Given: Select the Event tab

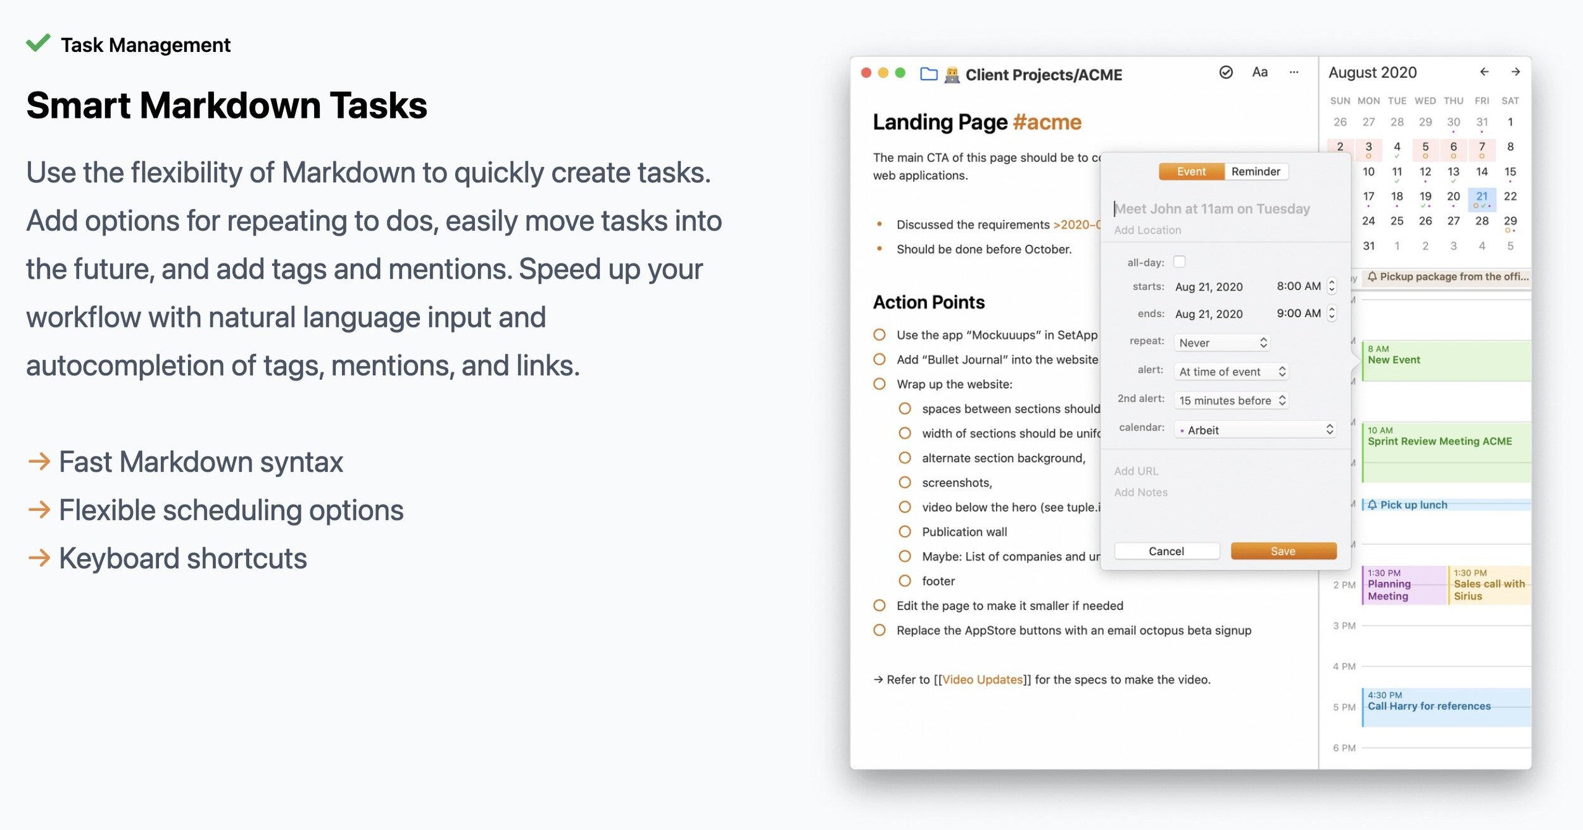Looking at the screenshot, I should click(1191, 172).
